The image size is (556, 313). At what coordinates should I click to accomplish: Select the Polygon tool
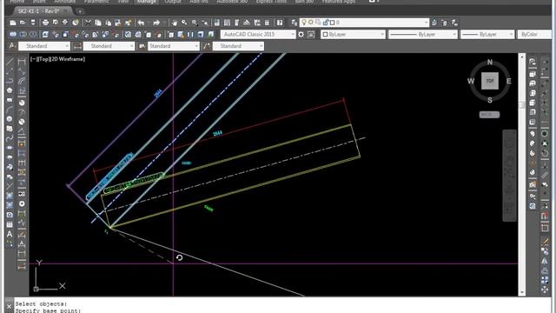[x=10, y=90]
